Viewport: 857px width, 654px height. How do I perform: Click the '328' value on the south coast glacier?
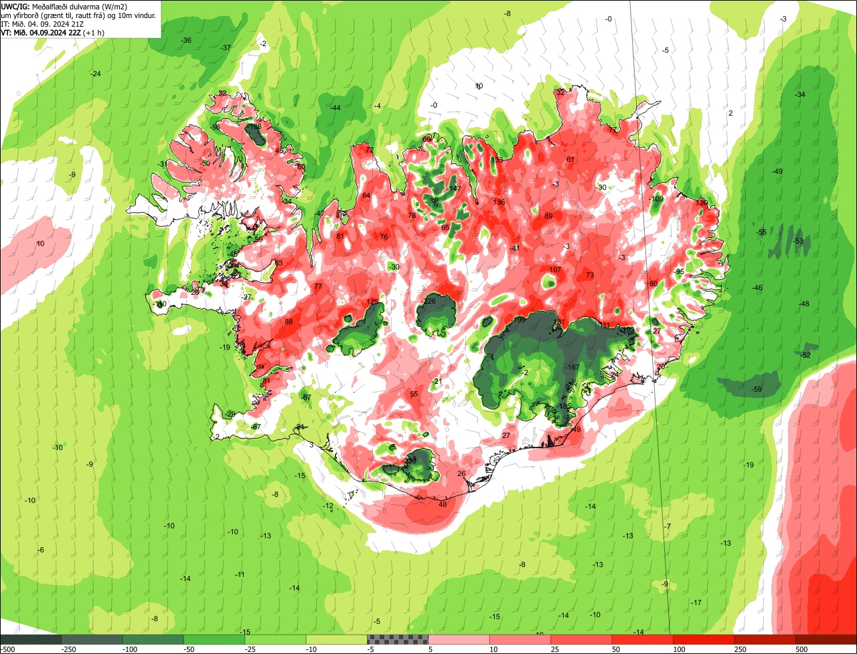[x=410, y=461]
